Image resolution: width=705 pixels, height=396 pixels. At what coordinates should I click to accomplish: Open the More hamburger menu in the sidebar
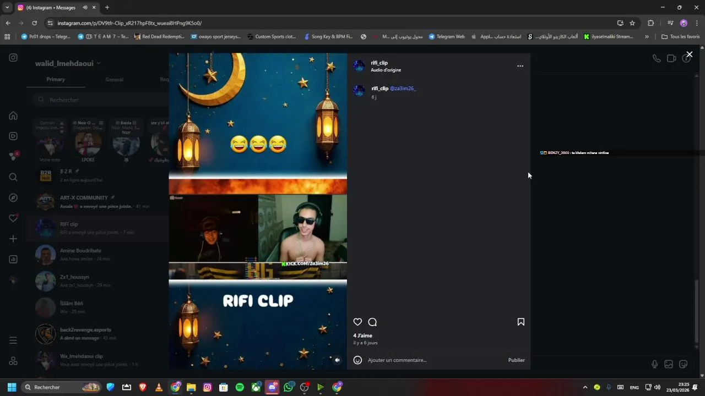pos(13,340)
